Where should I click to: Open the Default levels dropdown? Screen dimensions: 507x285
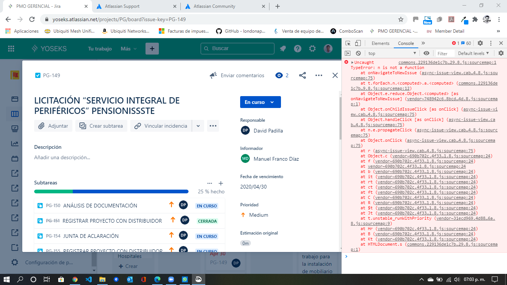[x=474, y=53]
